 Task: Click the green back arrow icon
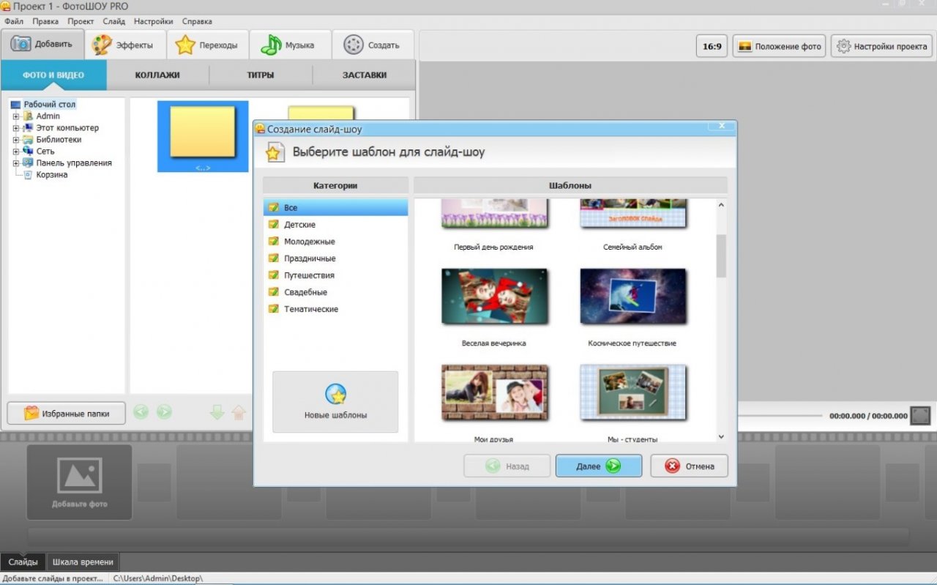point(141,412)
